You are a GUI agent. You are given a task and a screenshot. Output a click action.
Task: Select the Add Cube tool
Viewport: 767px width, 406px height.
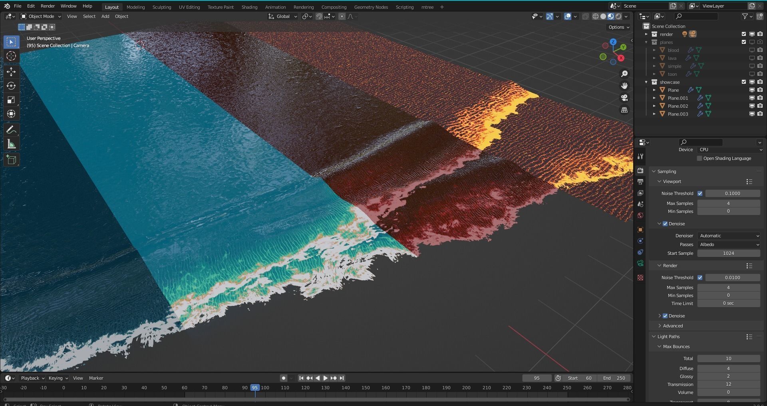[11, 160]
